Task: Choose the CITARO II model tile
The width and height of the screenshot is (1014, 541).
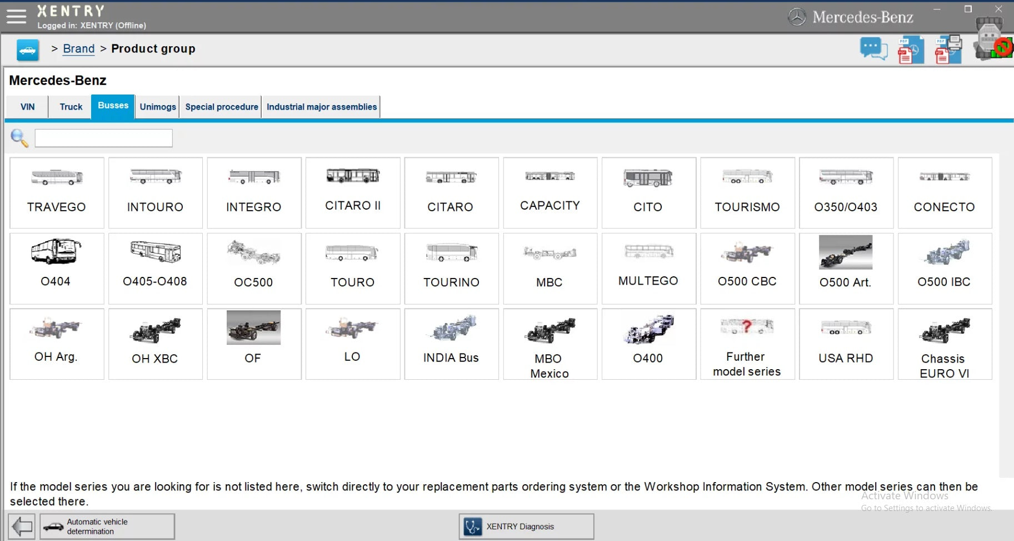Action: [353, 193]
